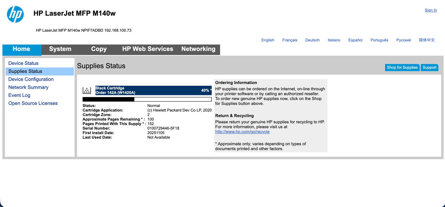Click serial number 0100729446-5F18
The height and width of the screenshot is (207, 445).
163,128
